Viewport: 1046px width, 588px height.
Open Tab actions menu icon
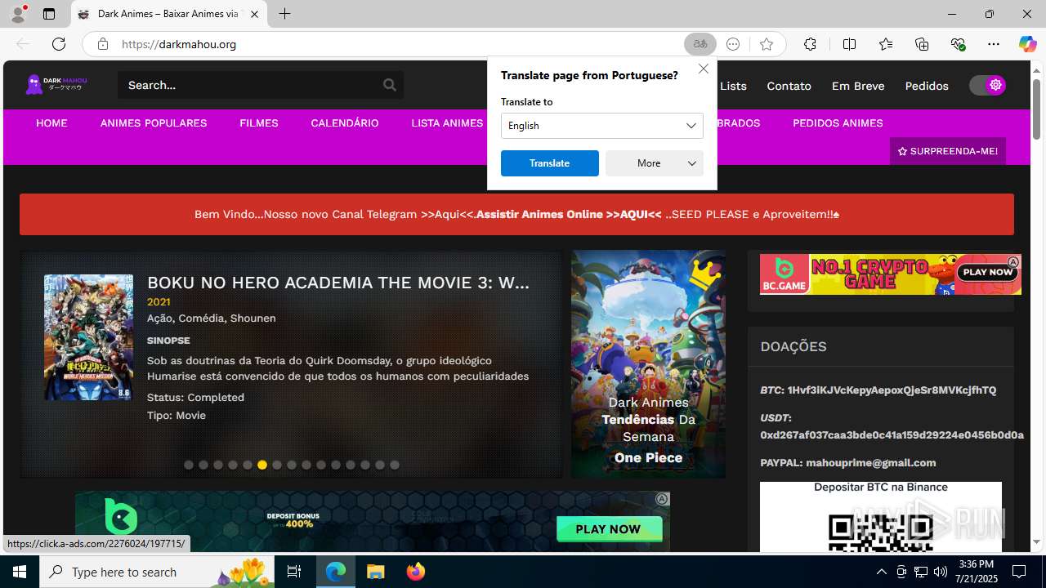[49, 14]
